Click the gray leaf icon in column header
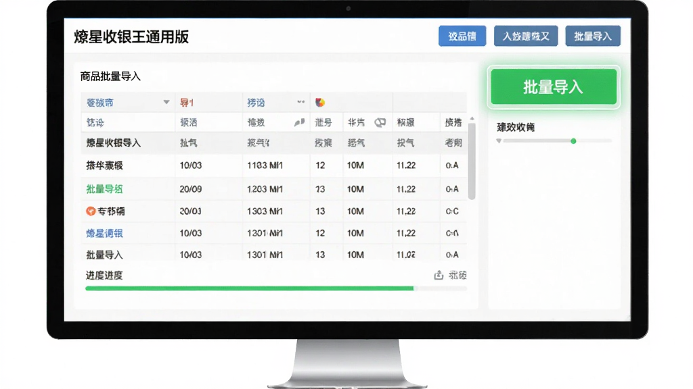 [299, 123]
